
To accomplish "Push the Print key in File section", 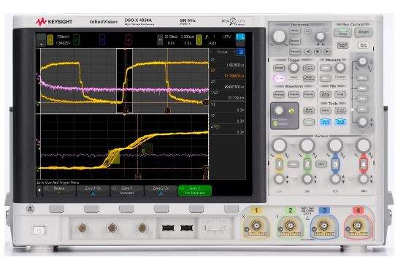I will coord(340,94).
